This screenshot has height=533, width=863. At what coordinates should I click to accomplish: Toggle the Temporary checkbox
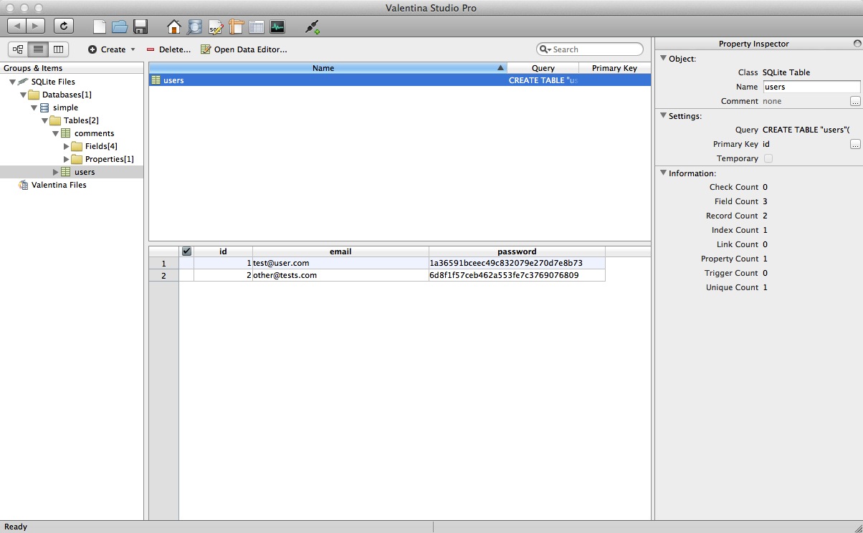768,158
